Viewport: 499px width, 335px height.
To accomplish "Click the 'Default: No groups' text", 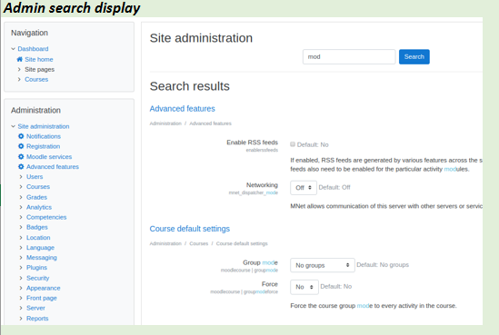I will 383,265.
